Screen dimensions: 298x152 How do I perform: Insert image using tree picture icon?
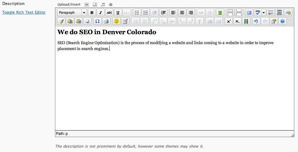(x=220, y=12)
